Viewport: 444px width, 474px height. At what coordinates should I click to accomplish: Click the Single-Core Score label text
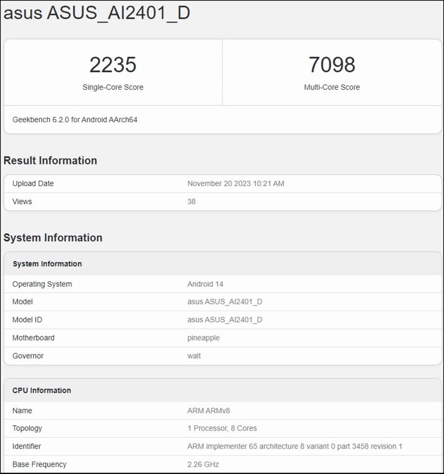pyautogui.click(x=113, y=87)
